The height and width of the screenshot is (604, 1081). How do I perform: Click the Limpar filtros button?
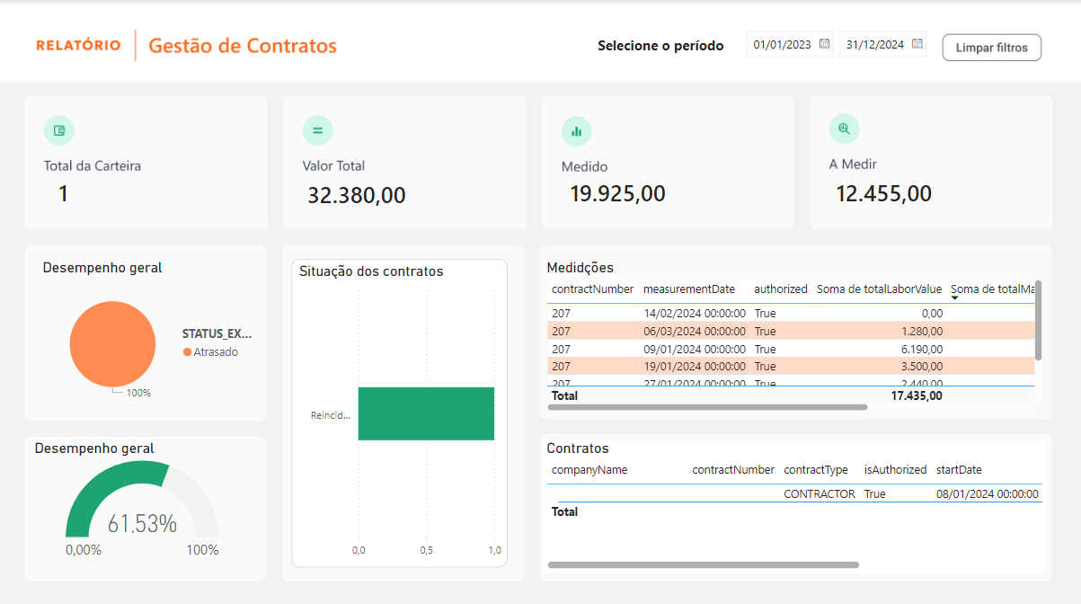(x=991, y=48)
